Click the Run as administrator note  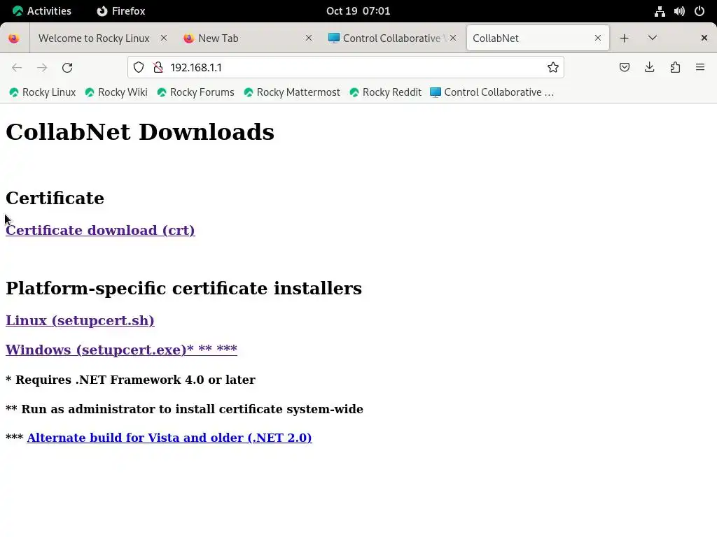(184, 409)
